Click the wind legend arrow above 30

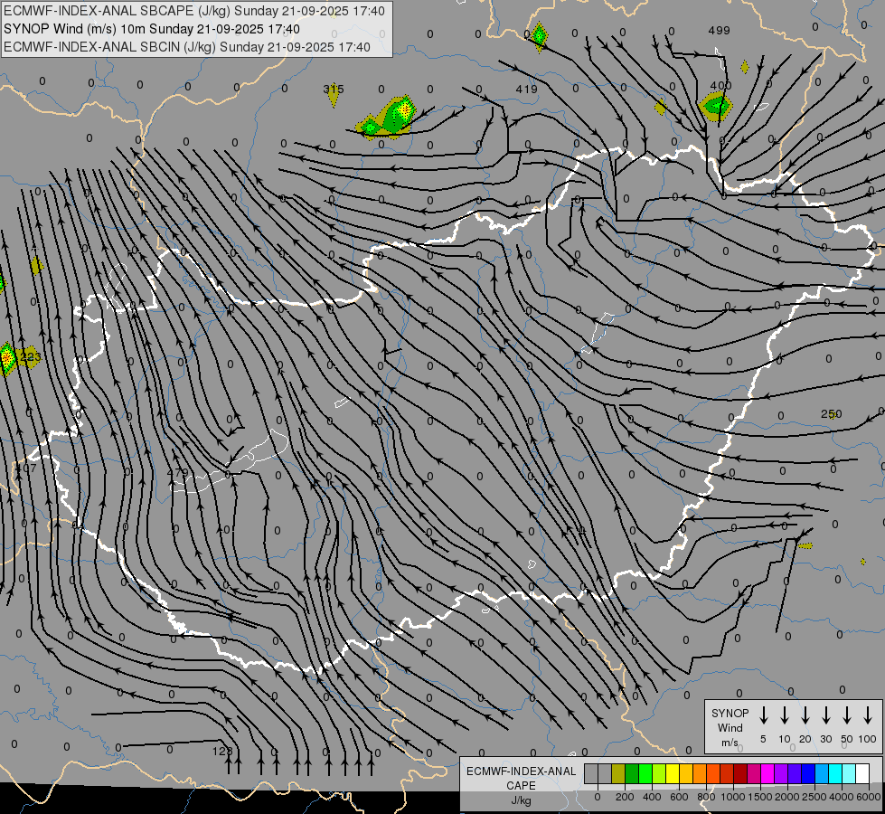pos(825,715)
